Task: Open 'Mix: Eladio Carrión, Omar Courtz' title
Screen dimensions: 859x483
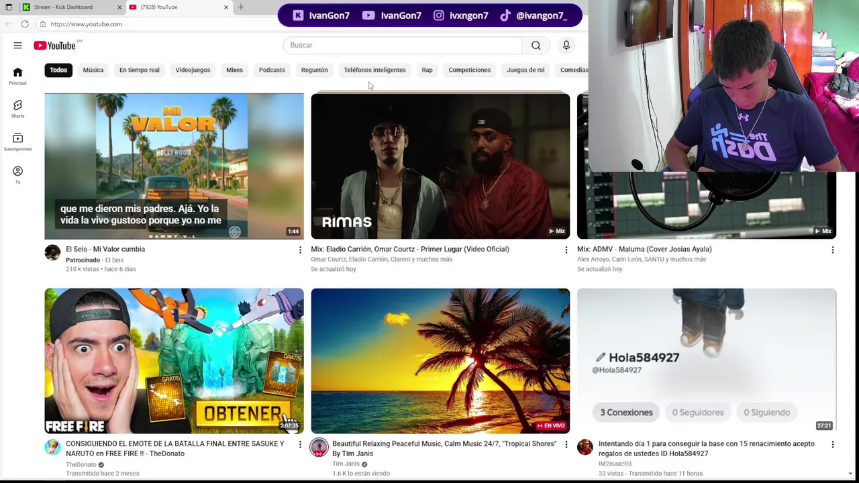Action: tap(410, 249)
